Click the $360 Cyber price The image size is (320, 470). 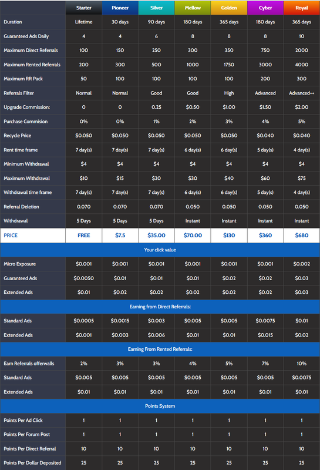coord(265,236)
